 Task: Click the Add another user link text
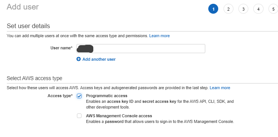click(99, 59)
